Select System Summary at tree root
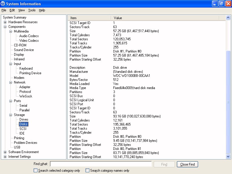 click(x=14, y=17)
